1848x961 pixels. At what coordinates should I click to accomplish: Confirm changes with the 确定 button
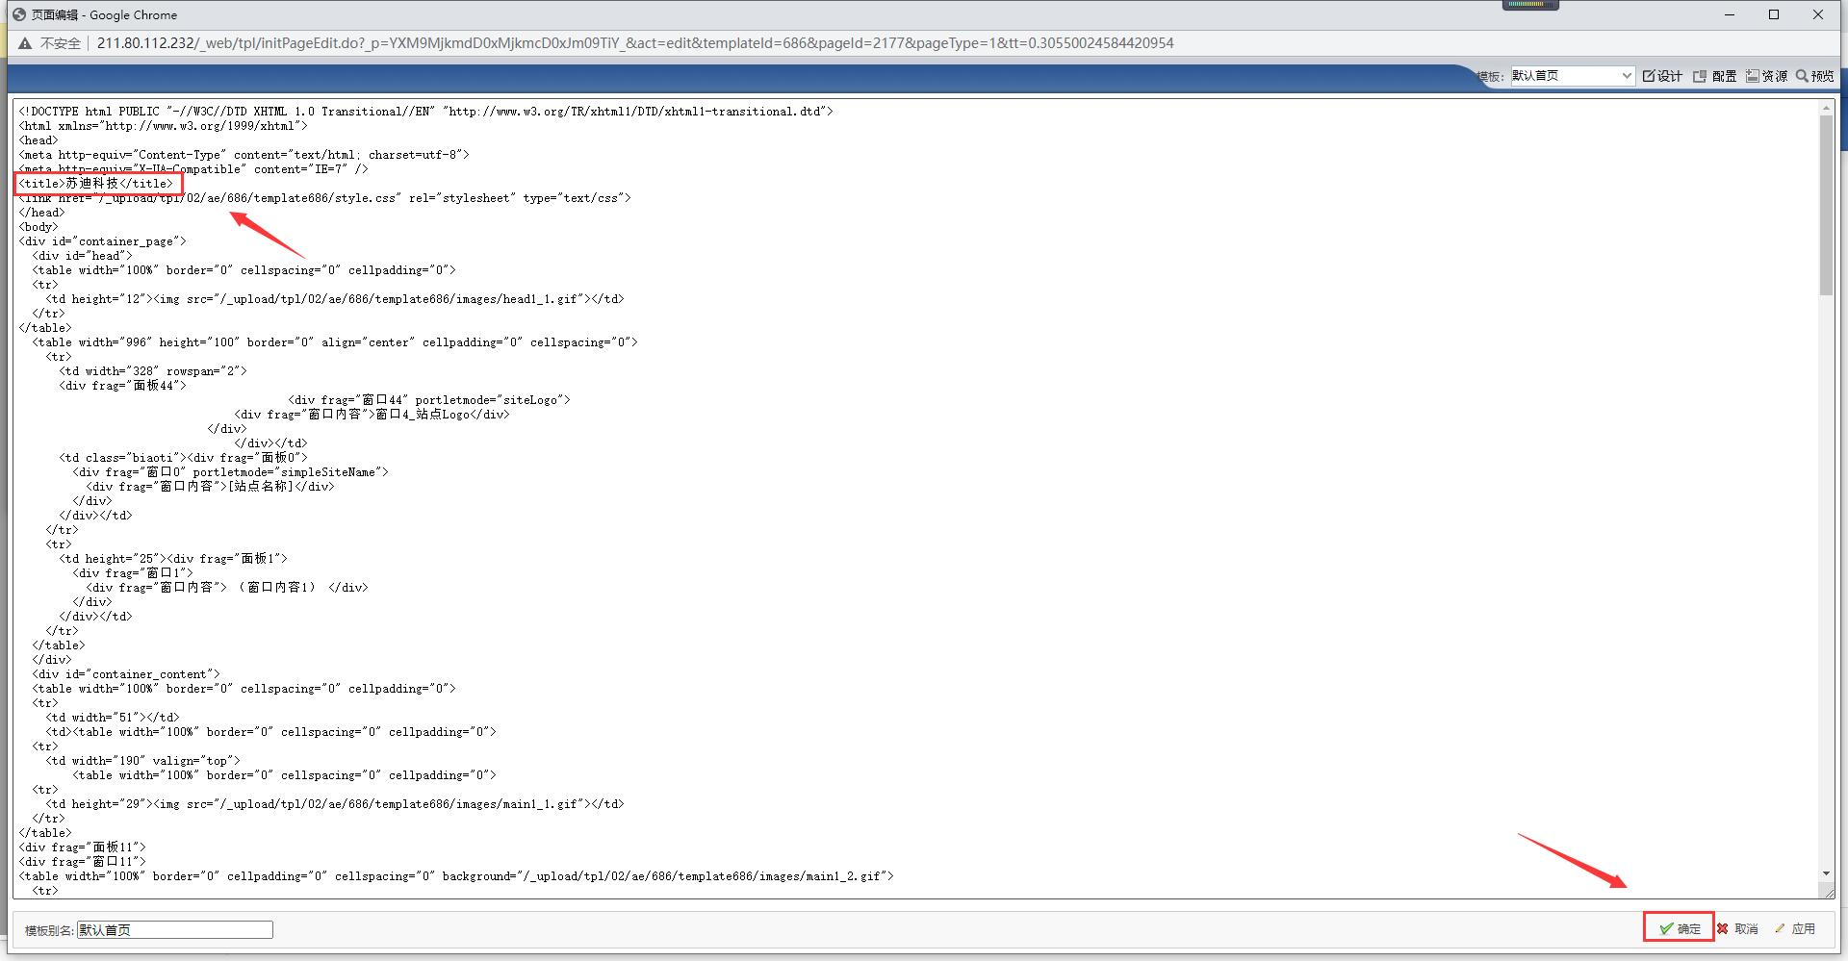[1680, 928]
